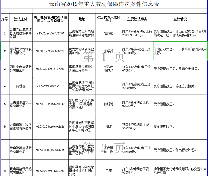208x176 pixels.
Task: Click the cell 拖欠9名劳动者工资502260元
Action: point(137,126)
